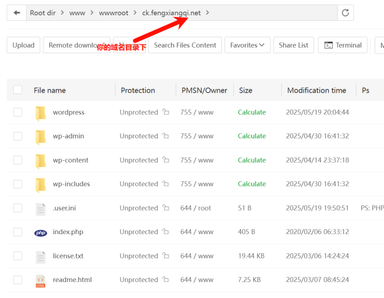
Task: Check the wp-admin folder checkbox
Action: pyautogui.click(x=18, y=136)
